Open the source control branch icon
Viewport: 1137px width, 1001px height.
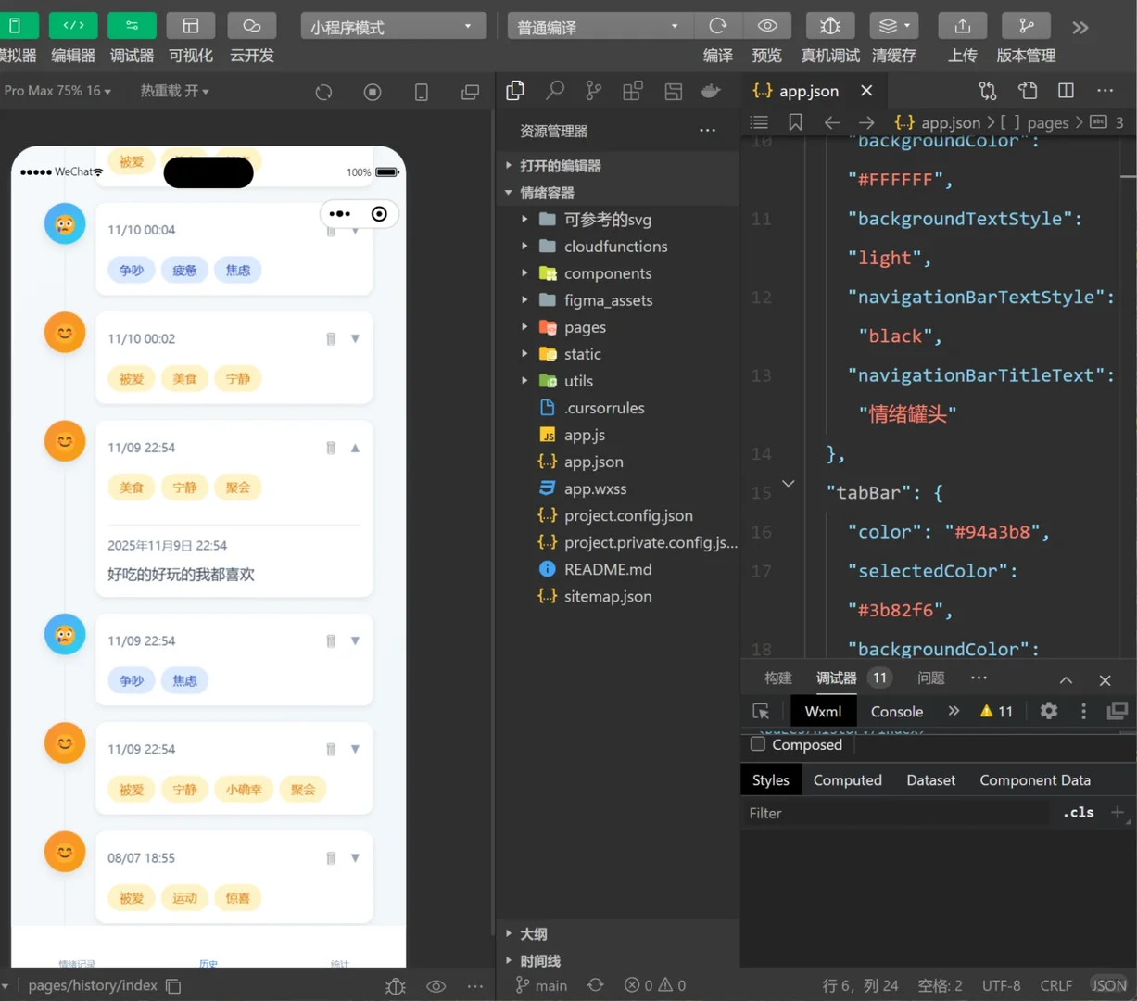pos(594,90)
